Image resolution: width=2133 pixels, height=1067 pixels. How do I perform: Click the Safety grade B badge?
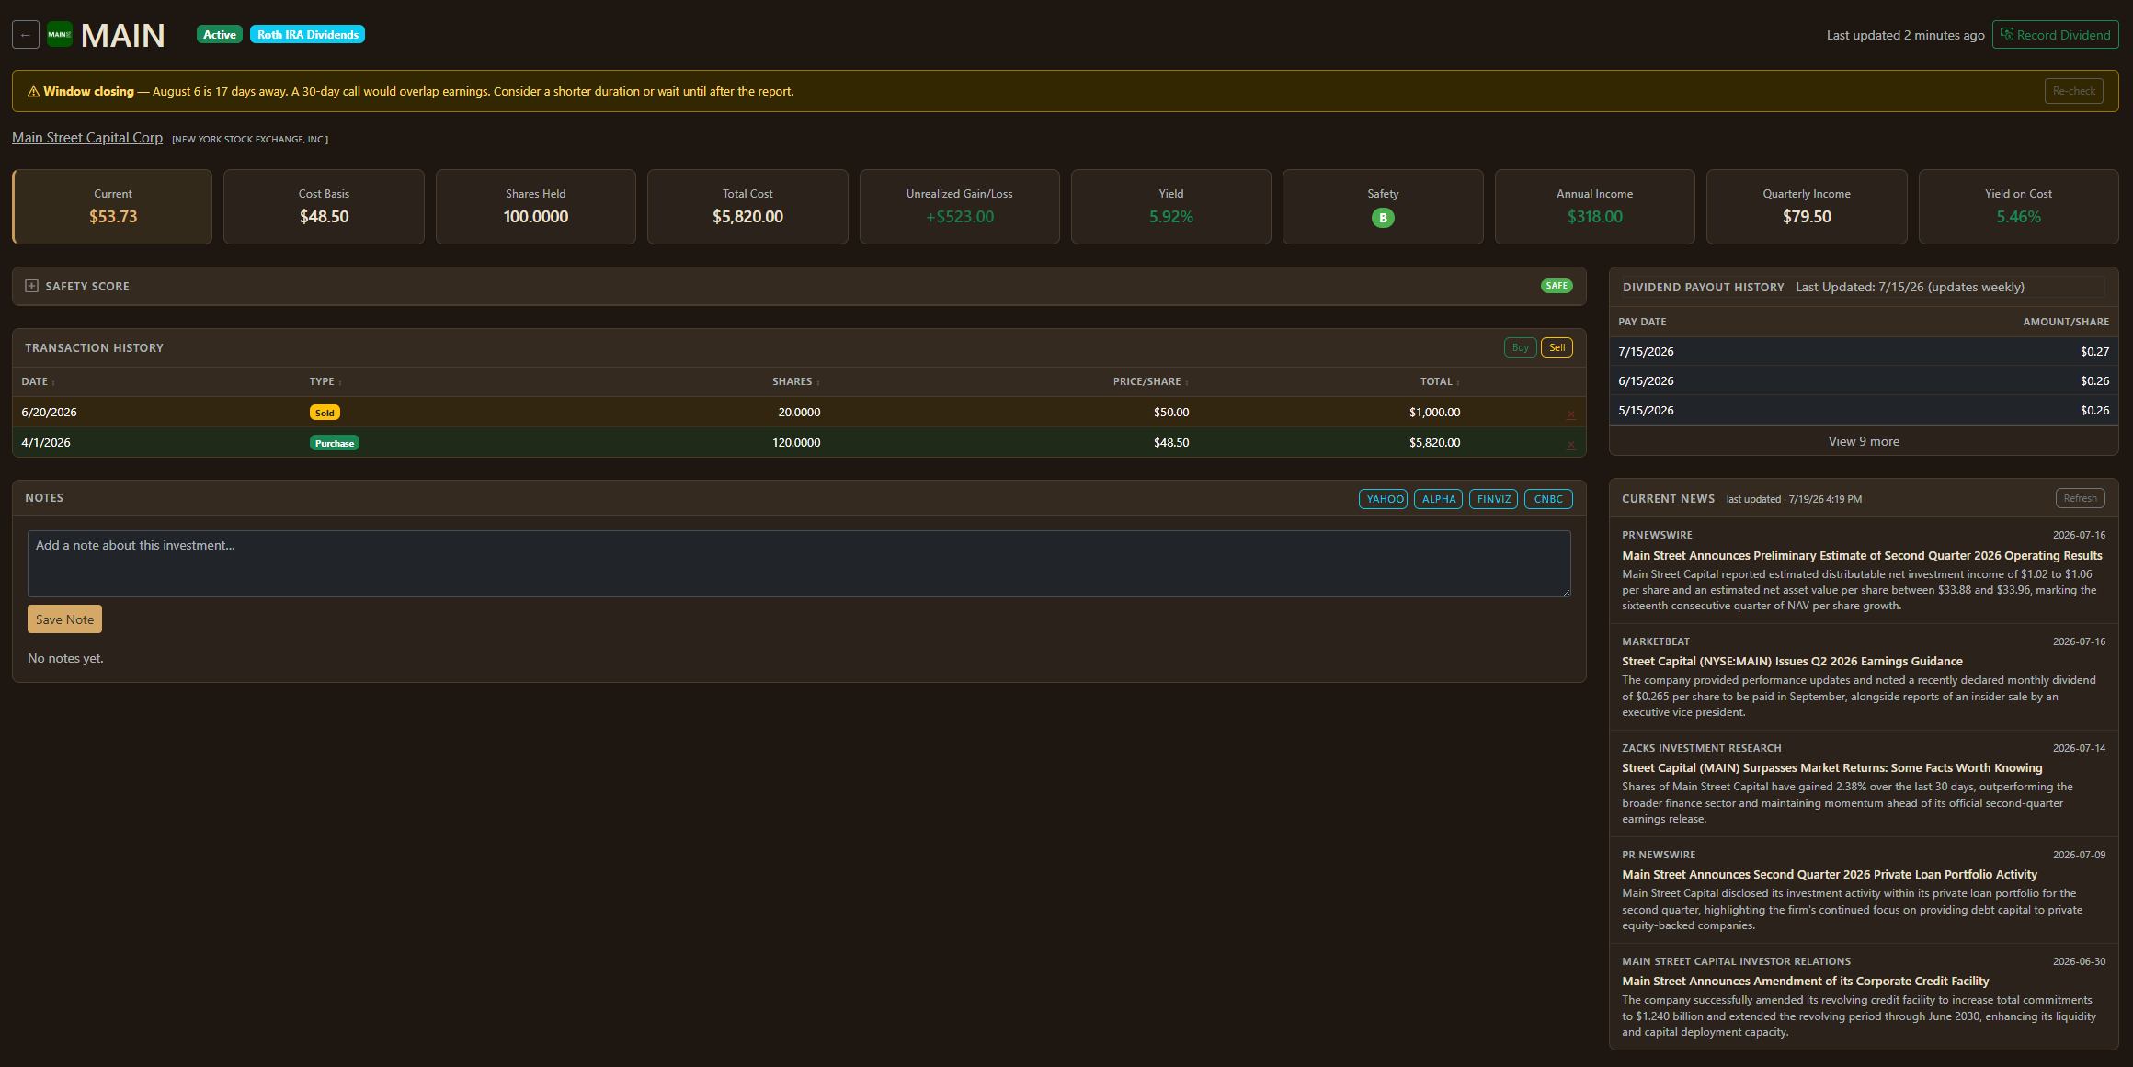pos(1383,218)
